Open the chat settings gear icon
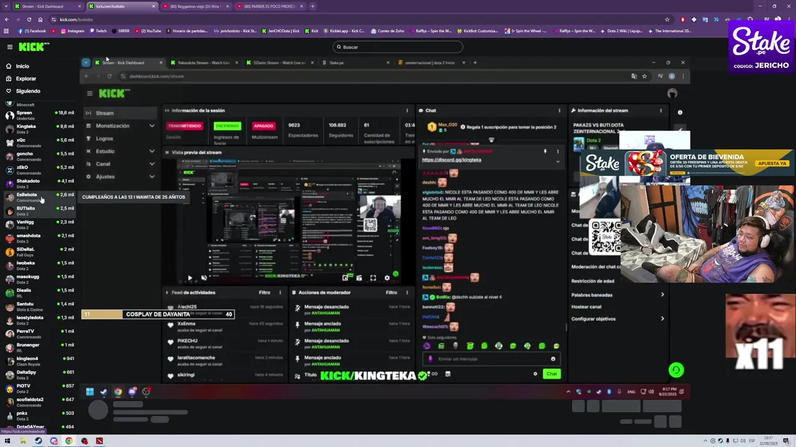 (535, 374)
